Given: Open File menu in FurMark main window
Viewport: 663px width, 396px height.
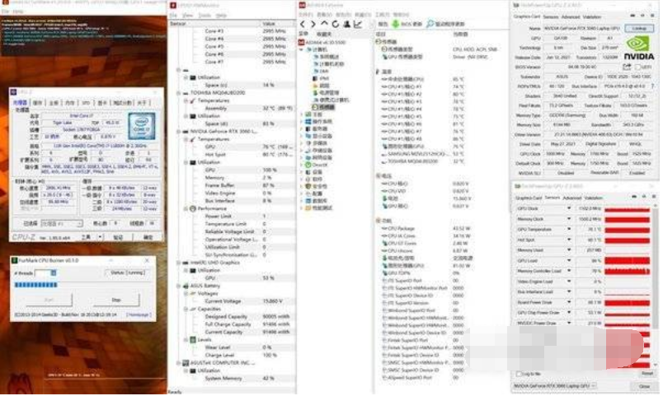Looking at the screenshot, I should pyautogui.click(x=5, y=11).
